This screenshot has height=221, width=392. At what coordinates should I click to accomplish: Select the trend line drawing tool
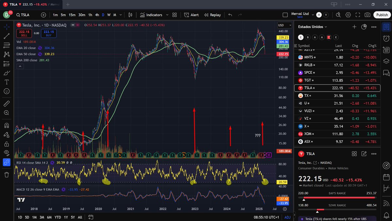click(7, 36)
